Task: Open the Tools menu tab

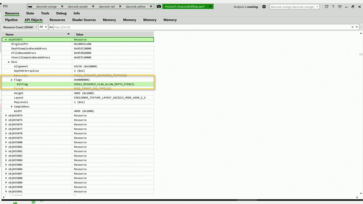Action: [45, 13]
